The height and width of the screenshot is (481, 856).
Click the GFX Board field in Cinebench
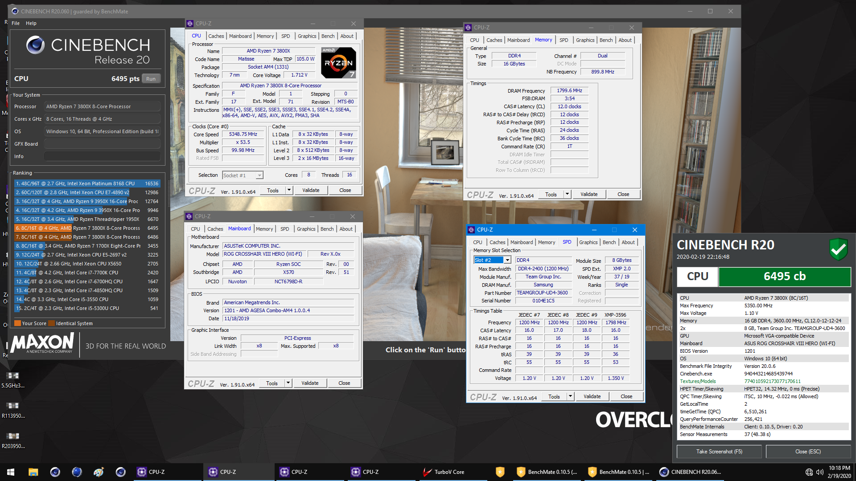102,144
